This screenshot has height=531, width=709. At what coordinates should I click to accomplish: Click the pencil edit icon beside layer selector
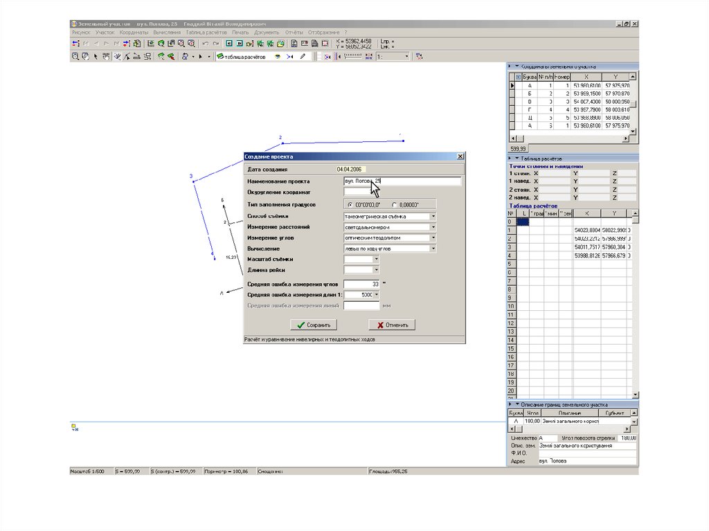tap(302, 57)
